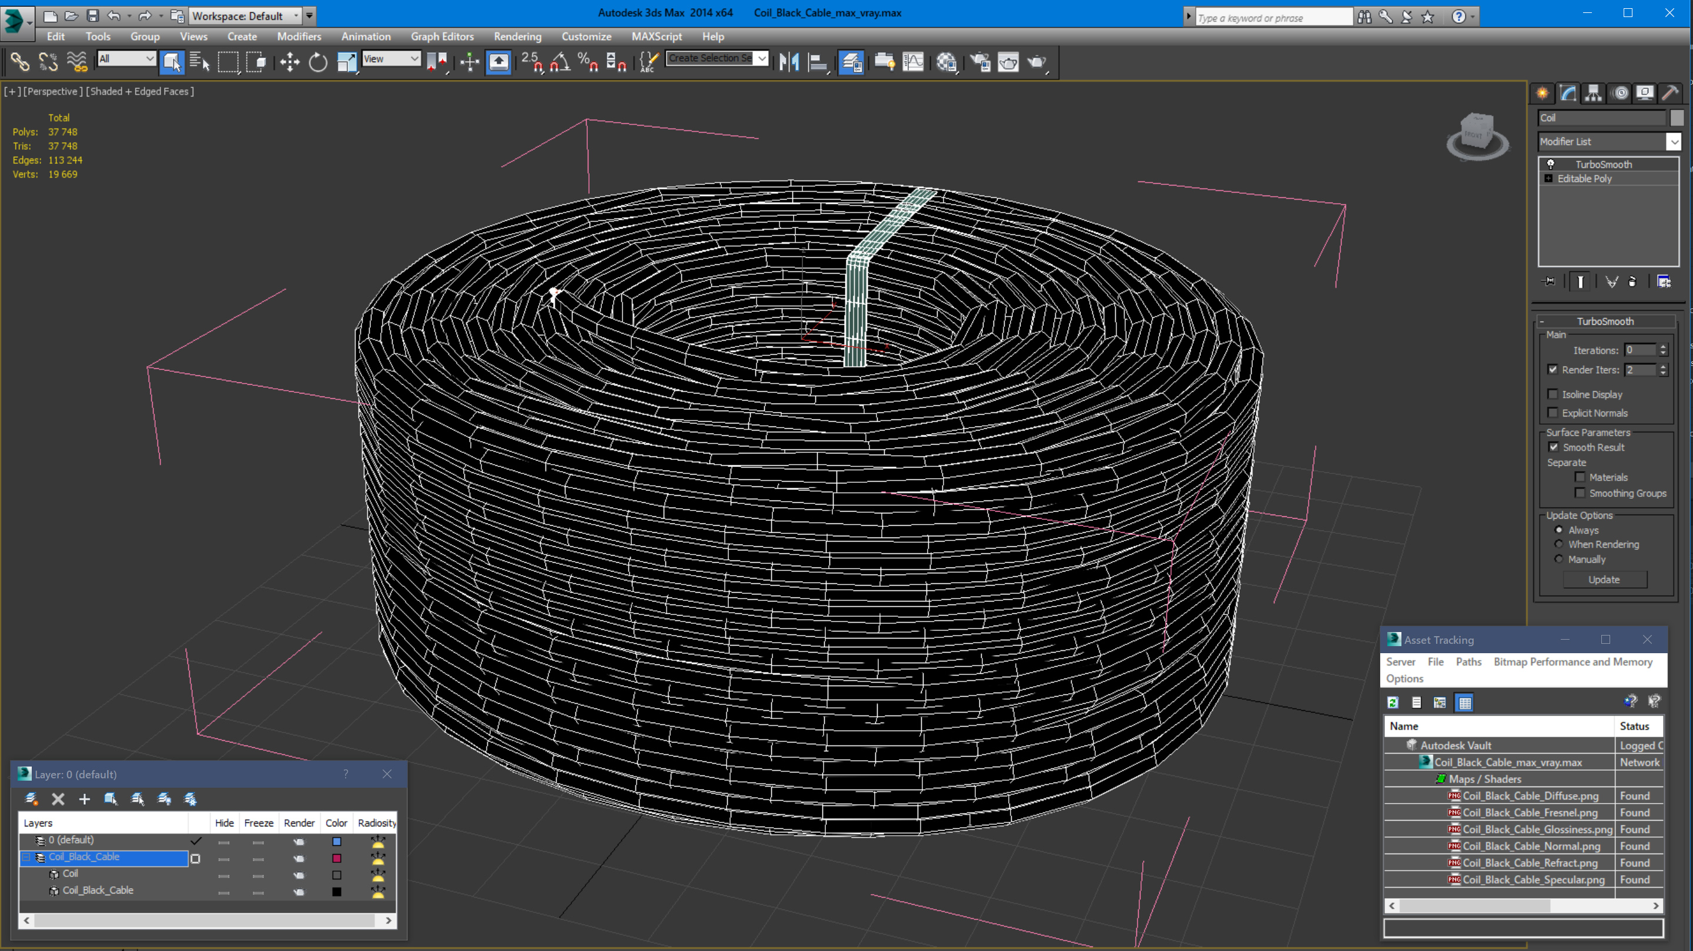This screenshot has height=951, width=1693.
Task: Select the Select and Link tool
Action: 19,62
